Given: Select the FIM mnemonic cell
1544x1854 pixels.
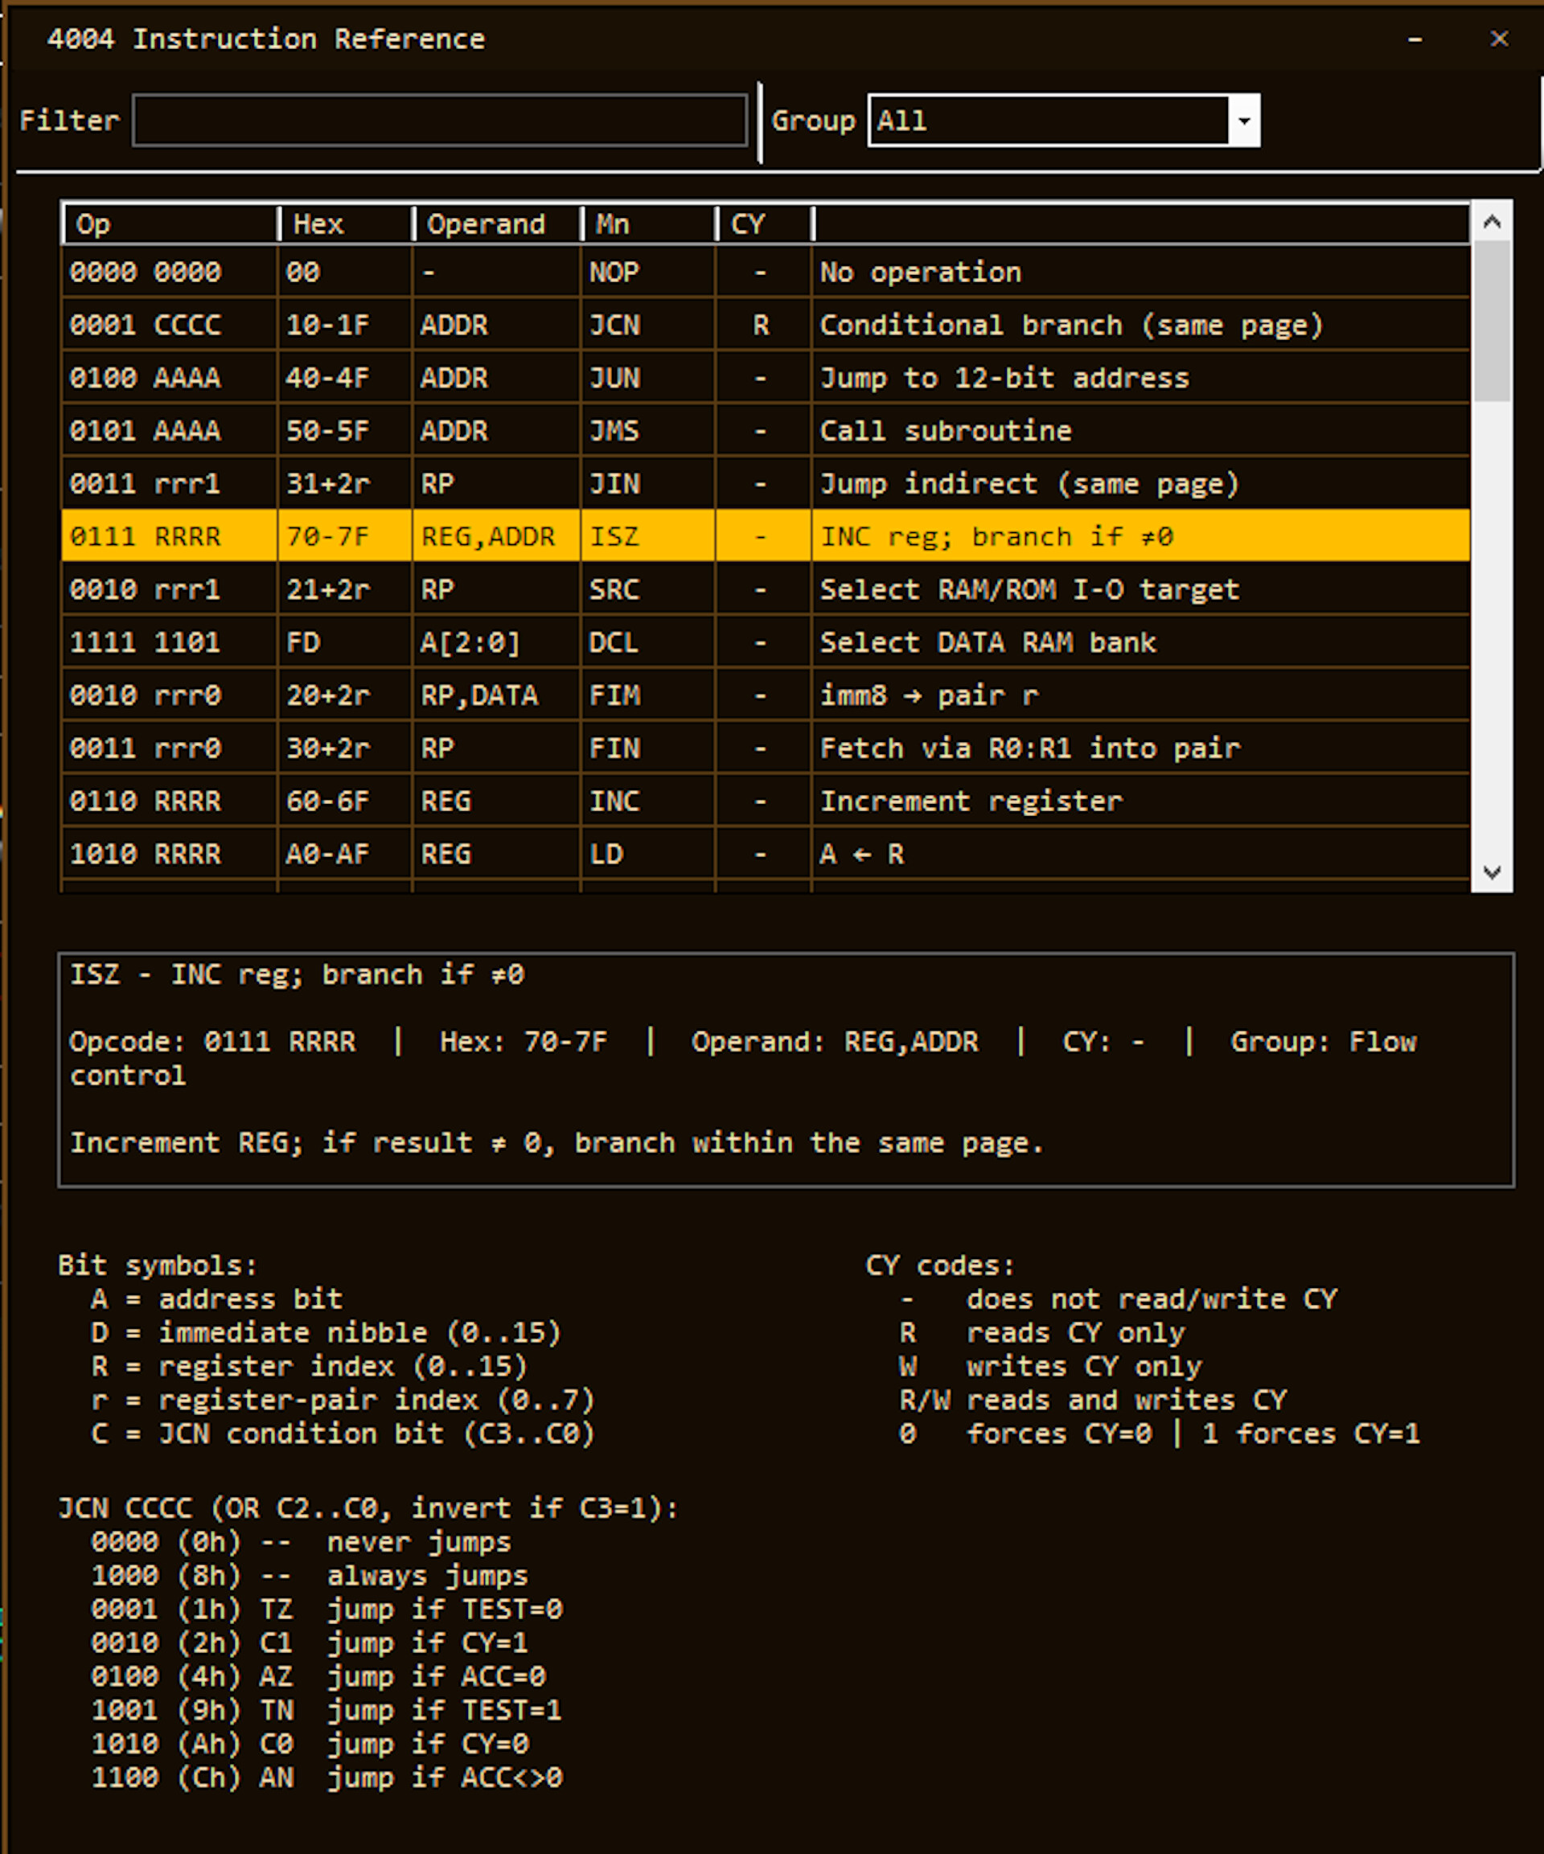Looking at the screenshot, I should [x=648, y=695].
